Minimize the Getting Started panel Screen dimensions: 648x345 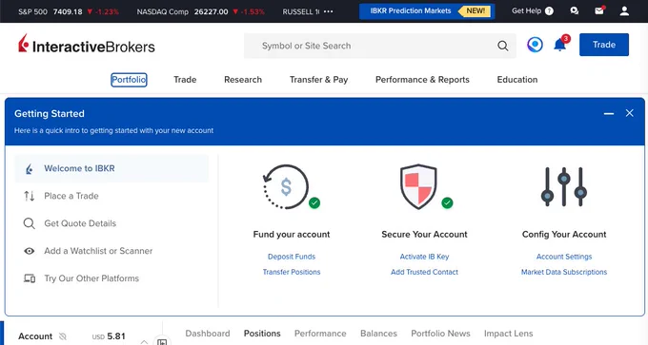pos(608,113)
